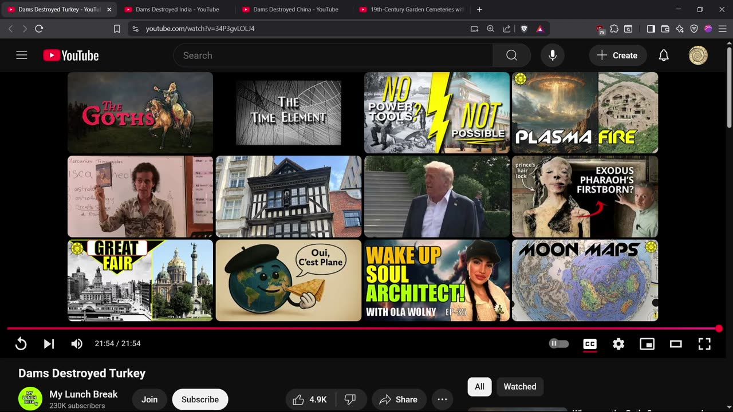Enter fullscreen mode
Viewport: 733px width, 412px height.
(x=704, y=343)
